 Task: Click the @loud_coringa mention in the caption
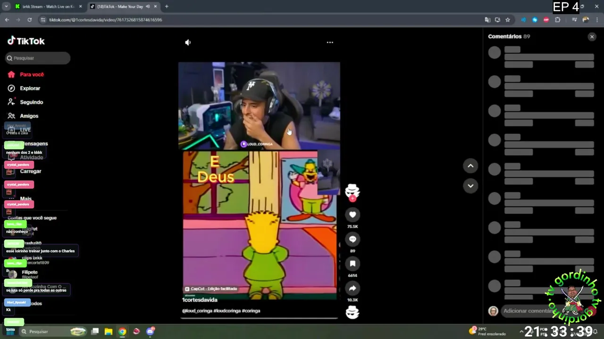(197, 311)
